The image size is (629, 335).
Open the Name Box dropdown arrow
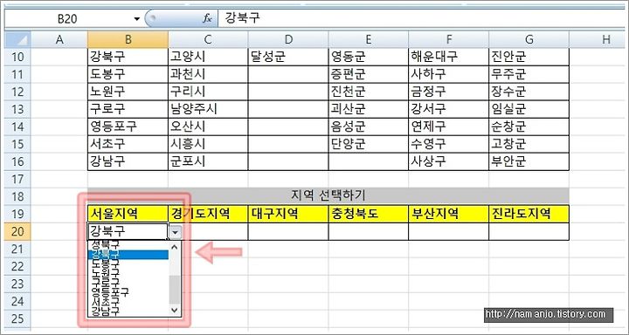click(137, 19)
